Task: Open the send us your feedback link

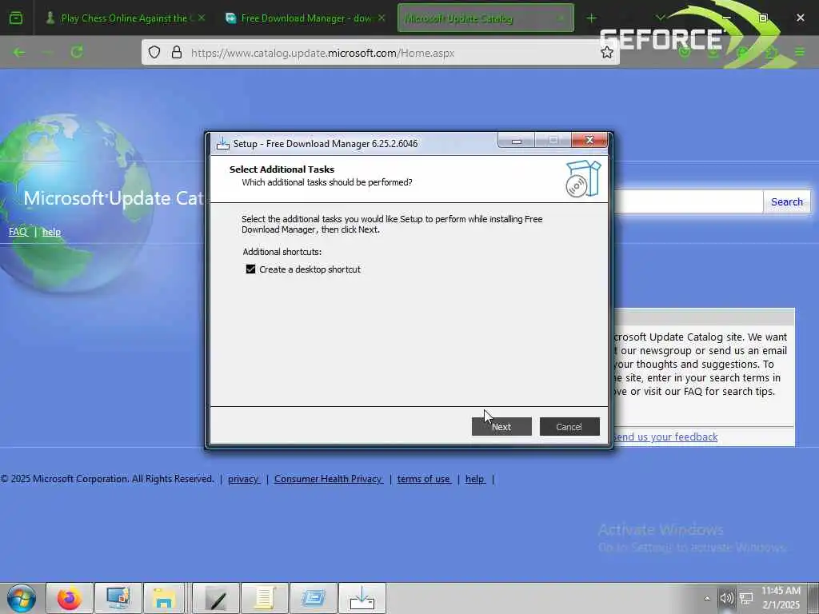Action: [665, 437]
